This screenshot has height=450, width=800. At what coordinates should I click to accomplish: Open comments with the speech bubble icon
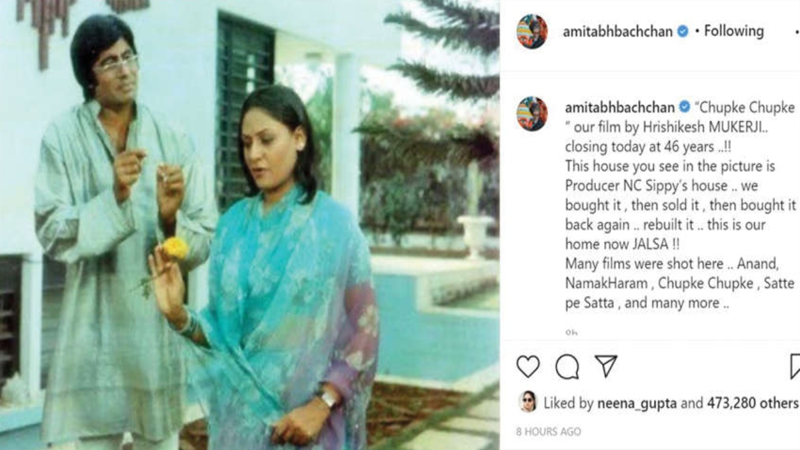567,367
